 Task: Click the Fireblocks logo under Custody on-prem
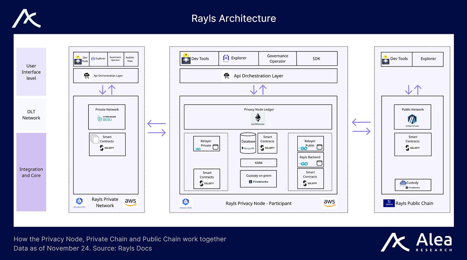259,182
